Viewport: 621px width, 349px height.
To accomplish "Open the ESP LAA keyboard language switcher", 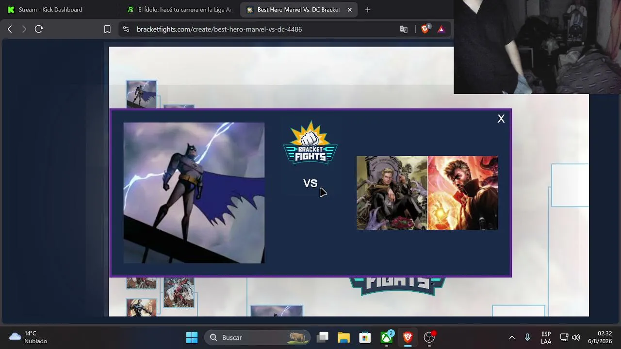I will (x=546, y=337).
